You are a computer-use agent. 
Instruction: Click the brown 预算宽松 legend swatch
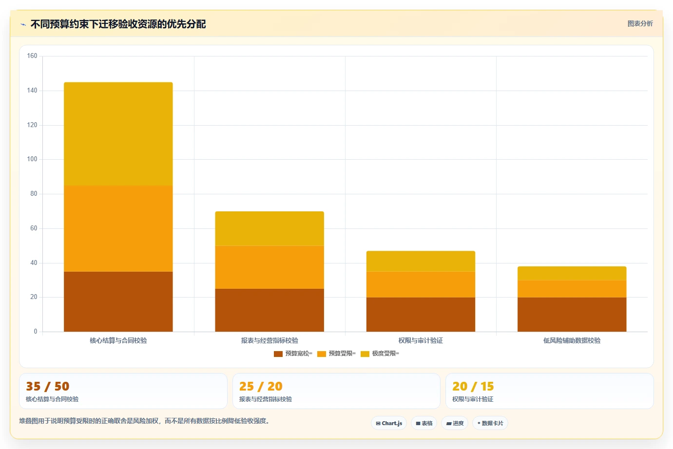pos(278,354)
